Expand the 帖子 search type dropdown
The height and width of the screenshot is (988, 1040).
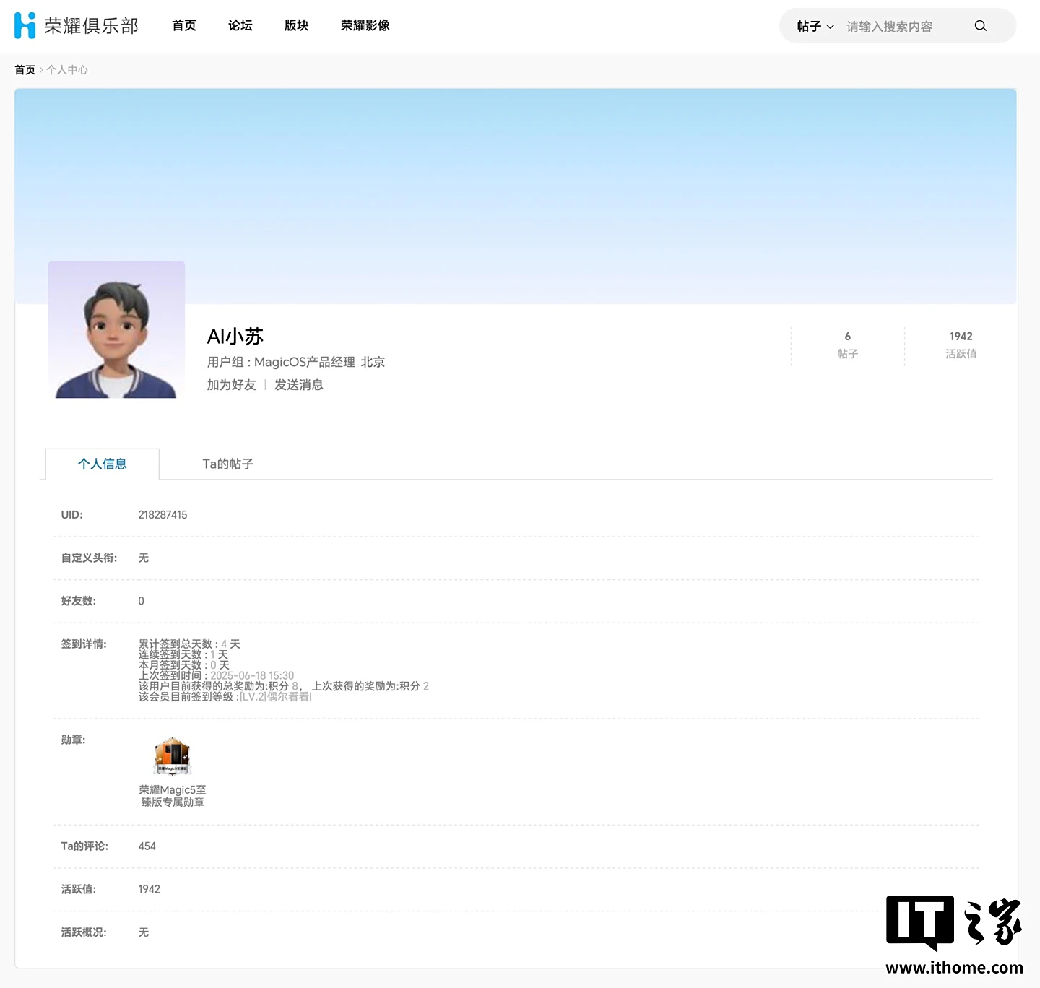pos(815,26)
